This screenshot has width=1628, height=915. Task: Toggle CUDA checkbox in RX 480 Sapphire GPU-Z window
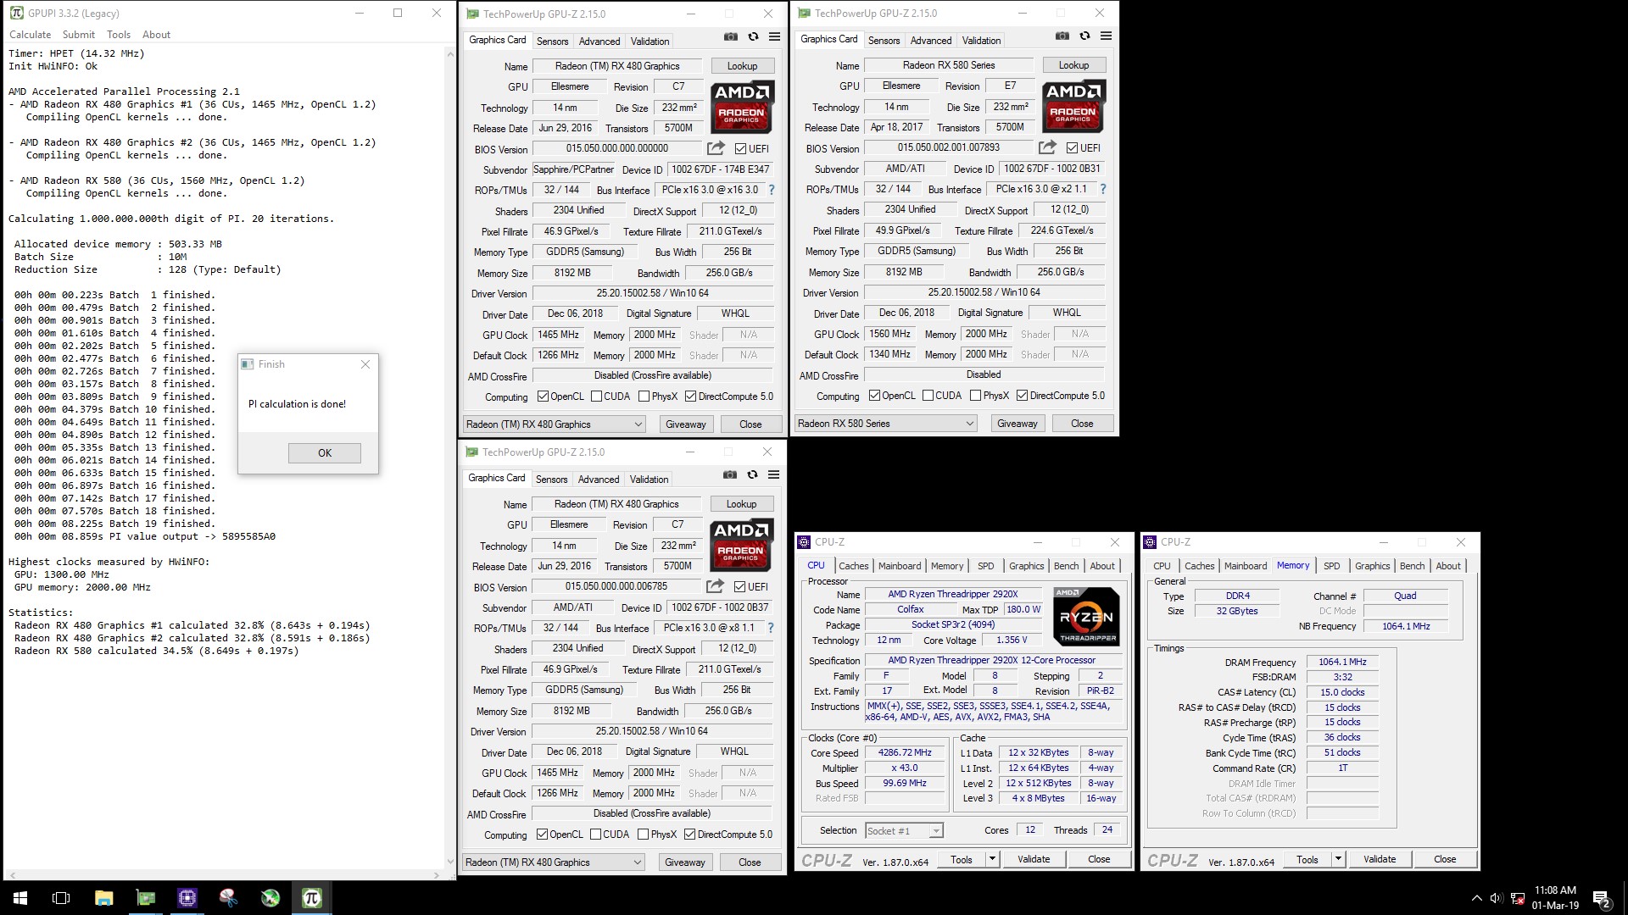596,396
